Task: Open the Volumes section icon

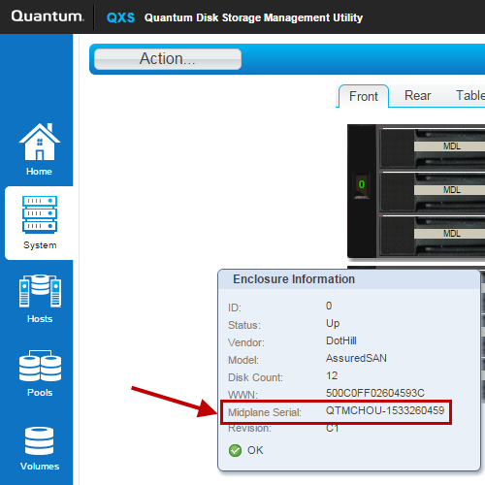Action: click(40, 441)
